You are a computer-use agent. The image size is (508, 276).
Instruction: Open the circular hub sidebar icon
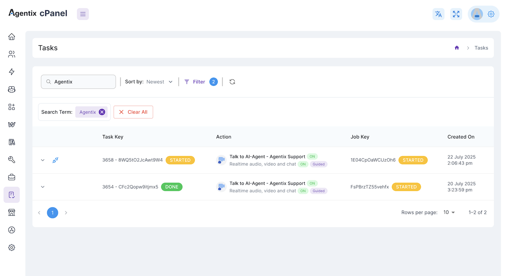12,230
